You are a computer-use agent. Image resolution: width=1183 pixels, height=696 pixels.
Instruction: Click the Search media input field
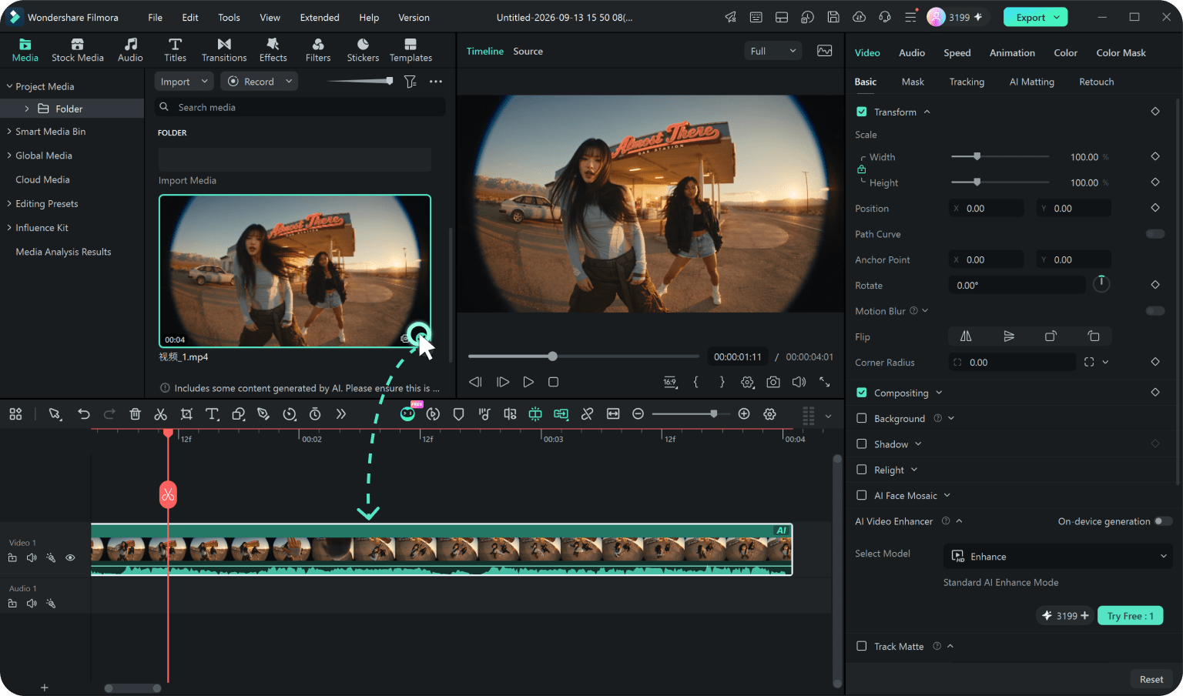click(300, 107)
